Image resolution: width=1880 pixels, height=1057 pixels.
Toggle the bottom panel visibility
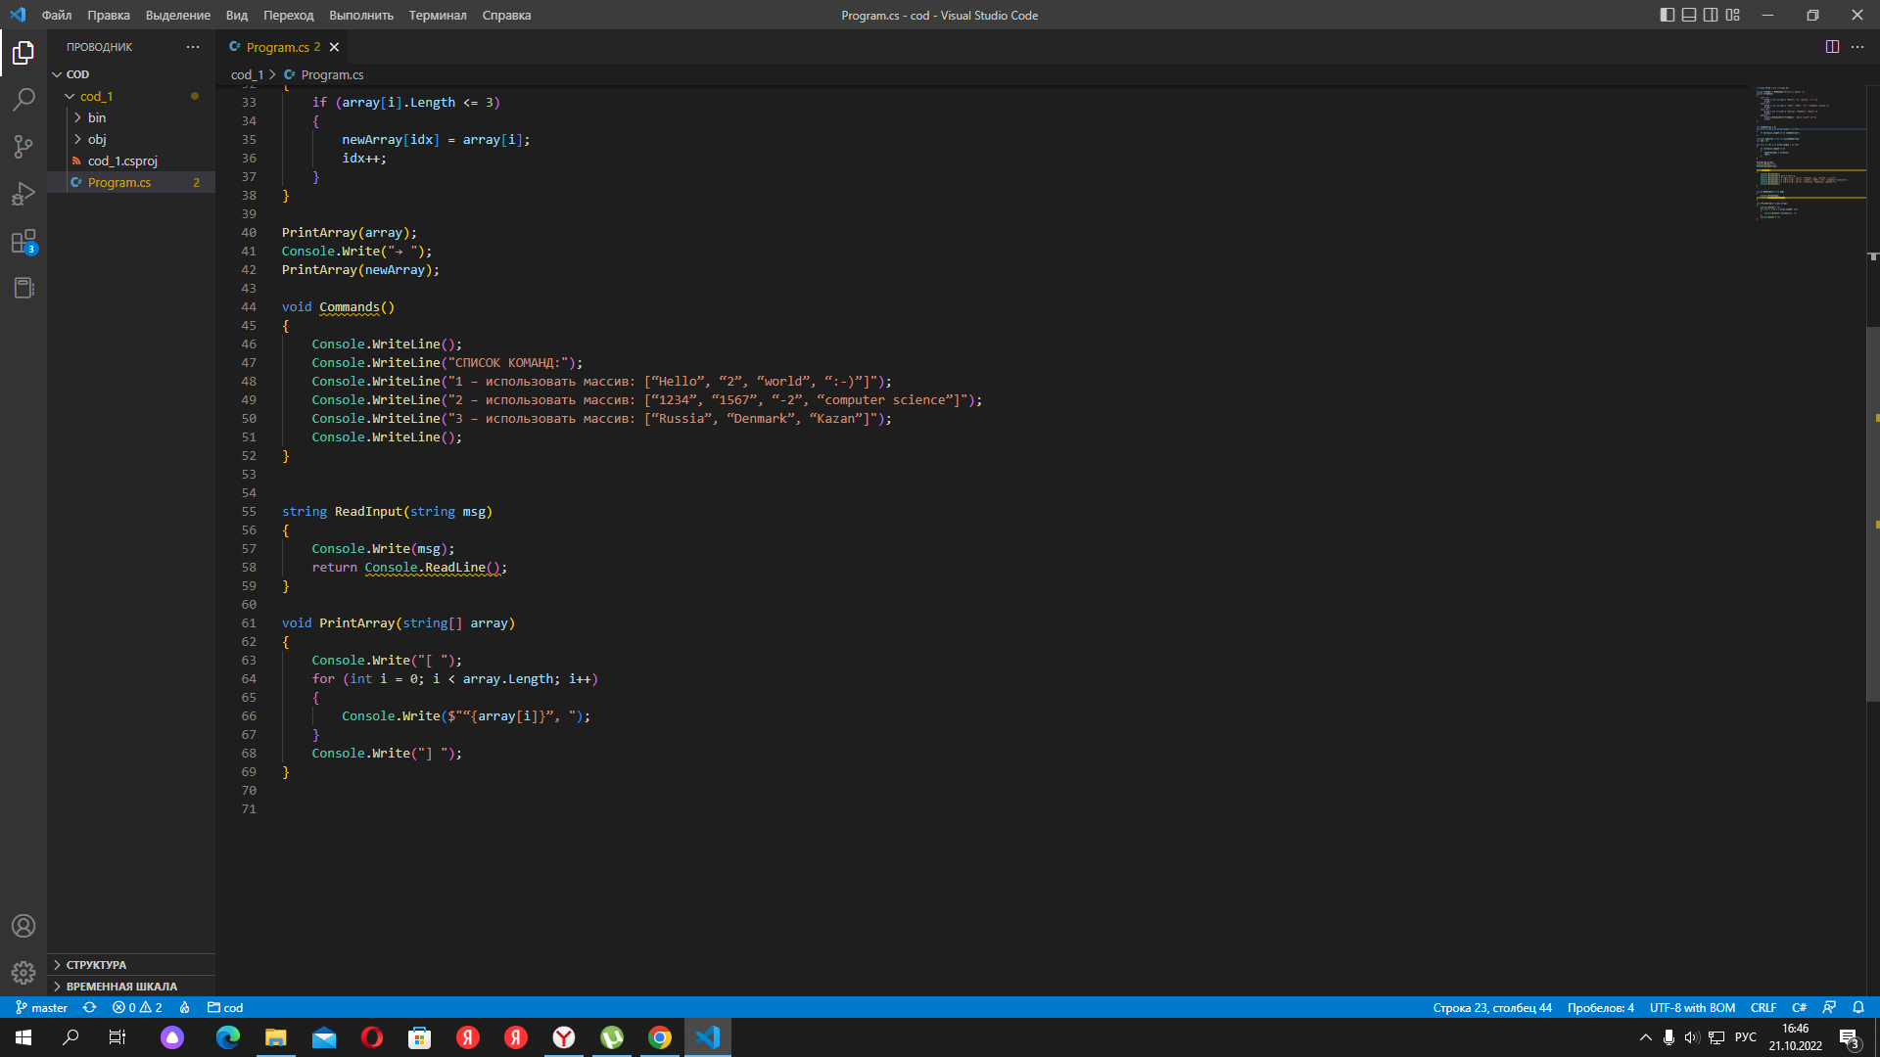point(1688,15)
